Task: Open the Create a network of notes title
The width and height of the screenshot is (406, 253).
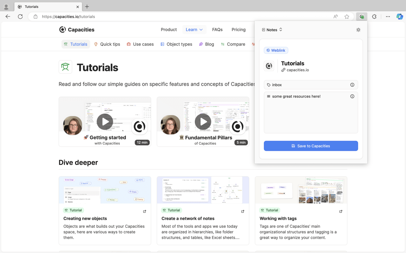Action: coord(188,219)
